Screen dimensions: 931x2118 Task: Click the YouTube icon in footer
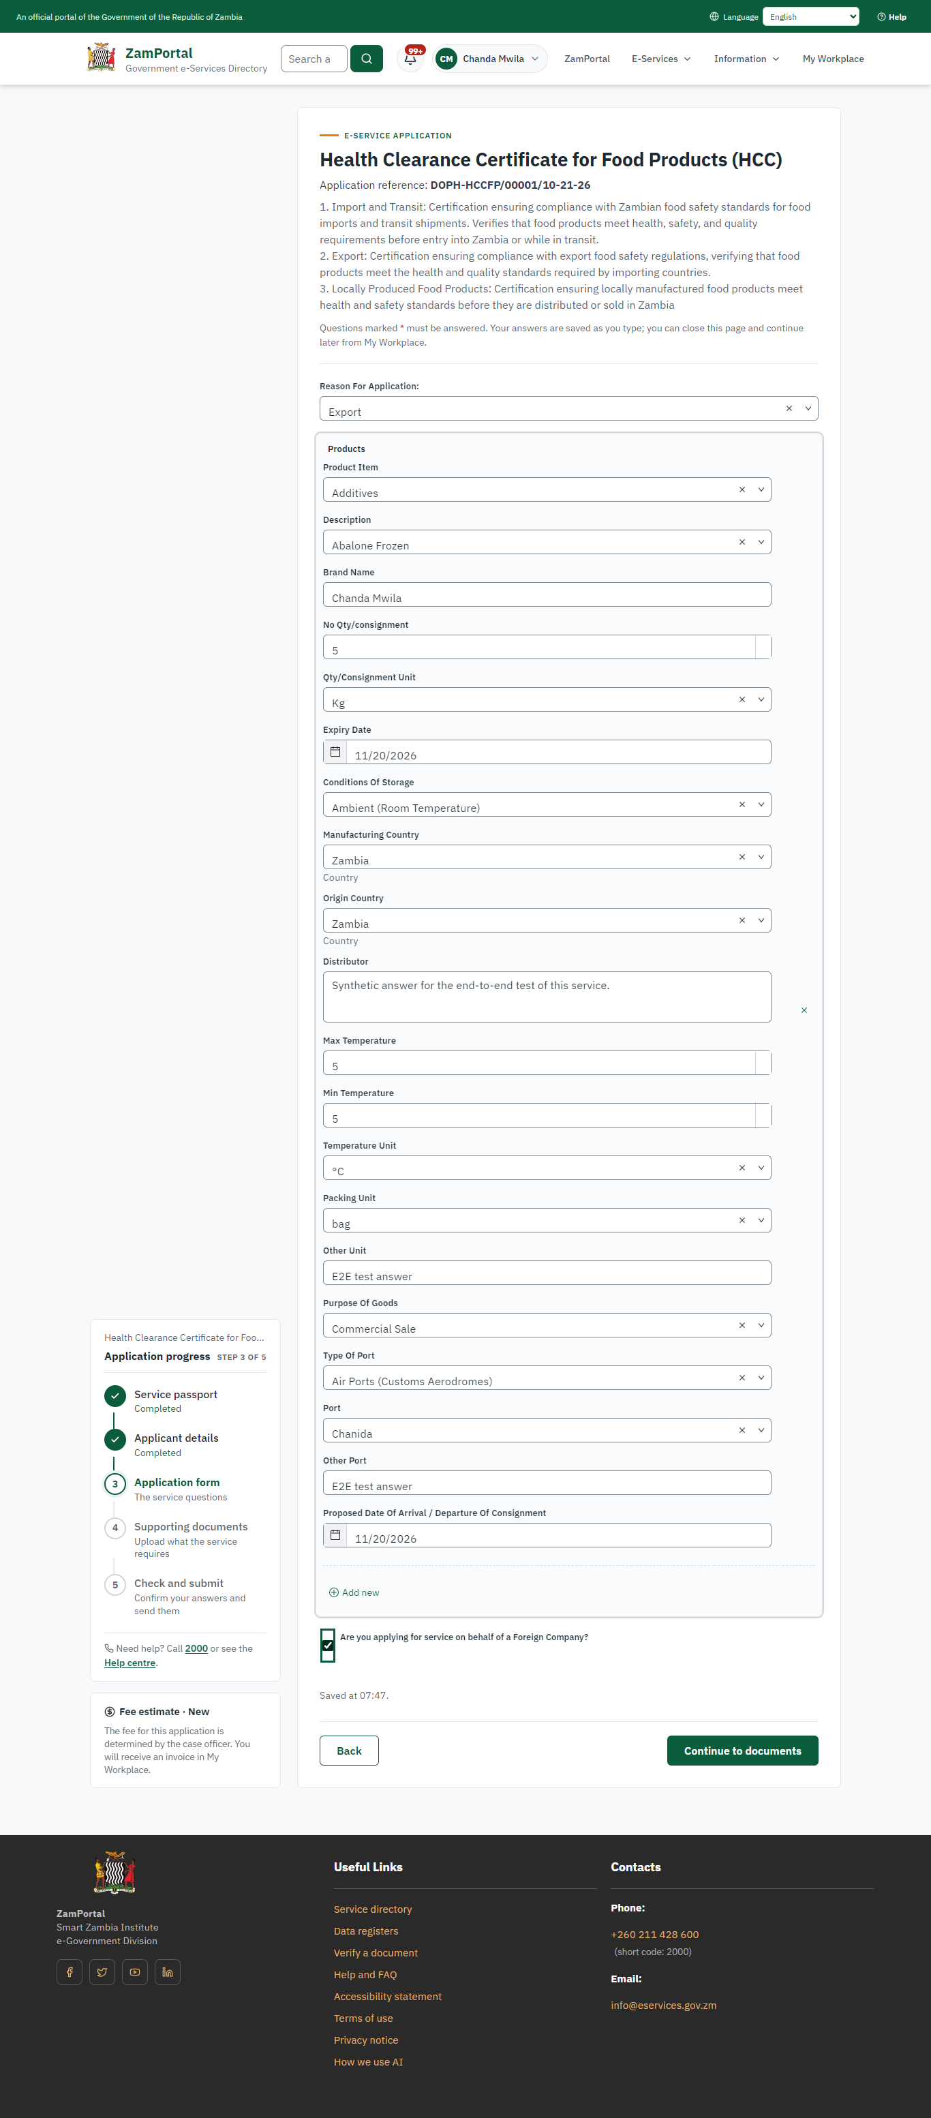click(x=135, y=1971)
